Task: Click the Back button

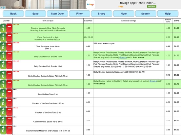Action: pyautogui.click(x=13, y=14)
